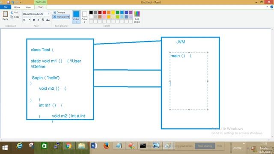Pick the black color swatch
Image resolution: width=274 pixels, height=154 pixels.
coord(91,12)
